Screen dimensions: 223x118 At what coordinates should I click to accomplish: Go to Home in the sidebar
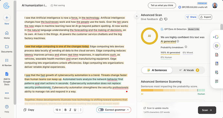(7, 35)
